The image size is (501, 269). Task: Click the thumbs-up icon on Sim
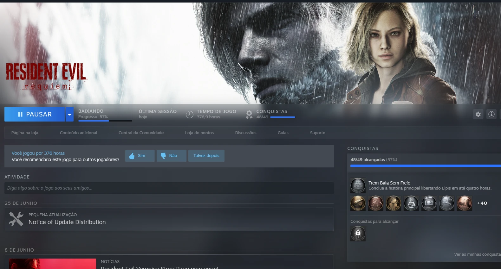[x=132, y=156]
